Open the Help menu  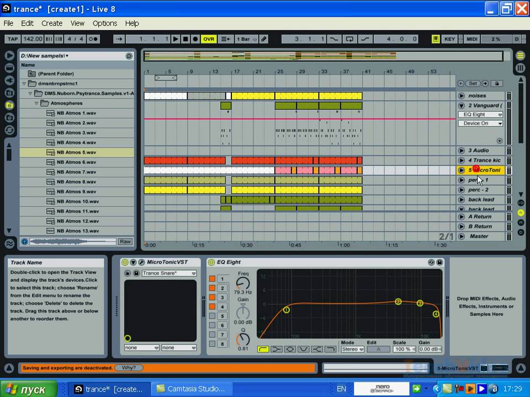132,23
